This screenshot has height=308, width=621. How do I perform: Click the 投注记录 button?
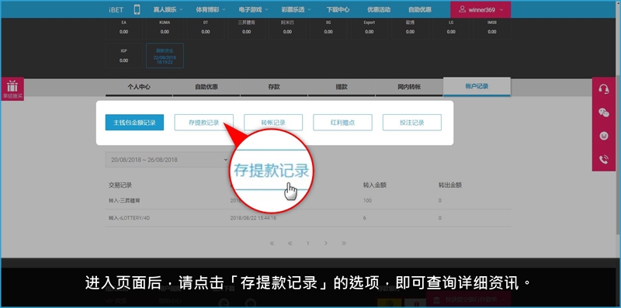(x=412, y=123)
